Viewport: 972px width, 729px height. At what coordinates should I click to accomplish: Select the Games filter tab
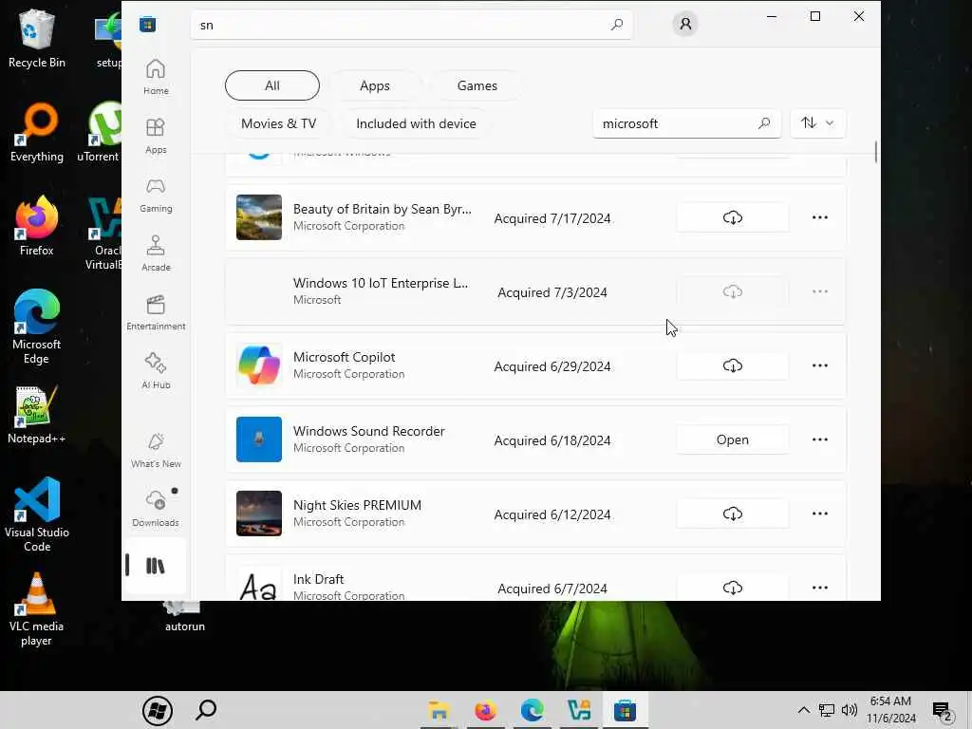point(477,85)
